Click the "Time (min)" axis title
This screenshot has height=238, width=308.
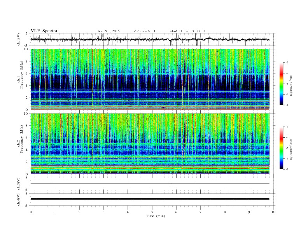[156, 216]
